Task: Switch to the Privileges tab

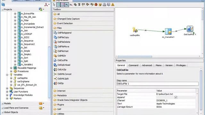Action: (181, 65)
